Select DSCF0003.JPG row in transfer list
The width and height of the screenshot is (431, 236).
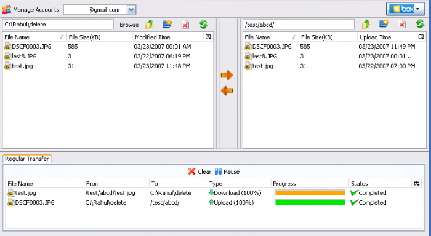click(214, 203)
